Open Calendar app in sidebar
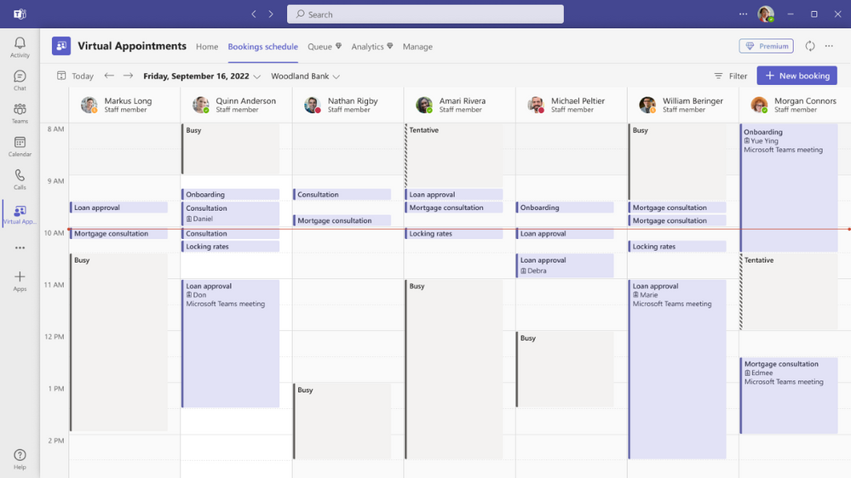The image size is (851, 478). point(20,146)
